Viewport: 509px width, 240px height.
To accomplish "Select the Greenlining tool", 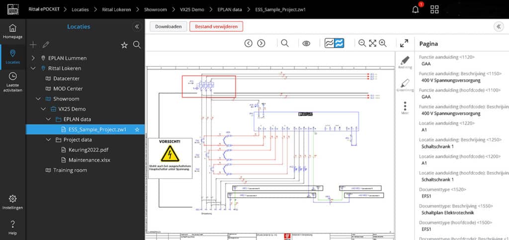I will click(x=405, y=85).
